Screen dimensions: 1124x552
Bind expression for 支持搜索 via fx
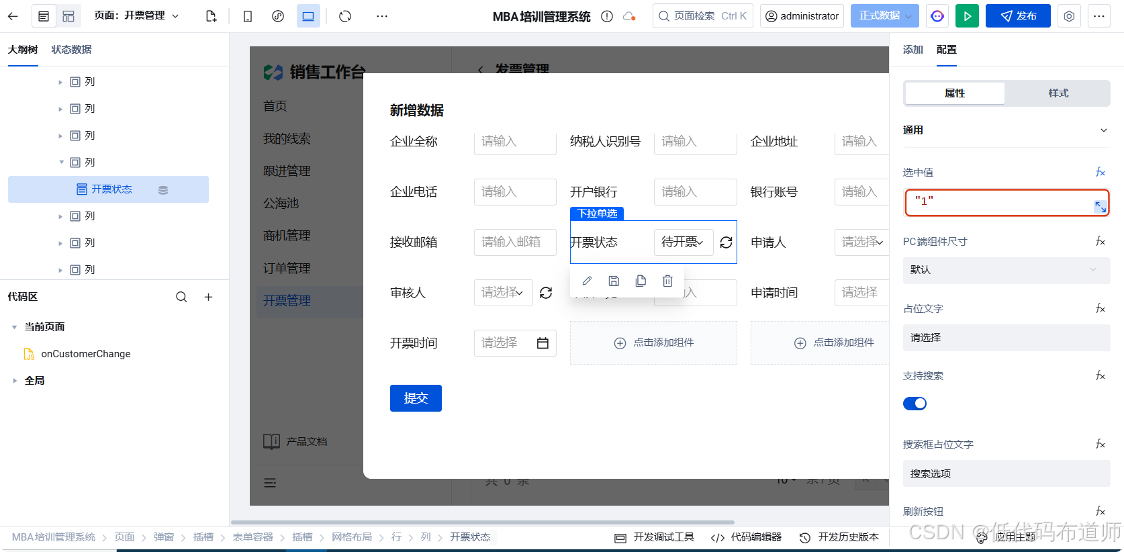point(1100,375)
